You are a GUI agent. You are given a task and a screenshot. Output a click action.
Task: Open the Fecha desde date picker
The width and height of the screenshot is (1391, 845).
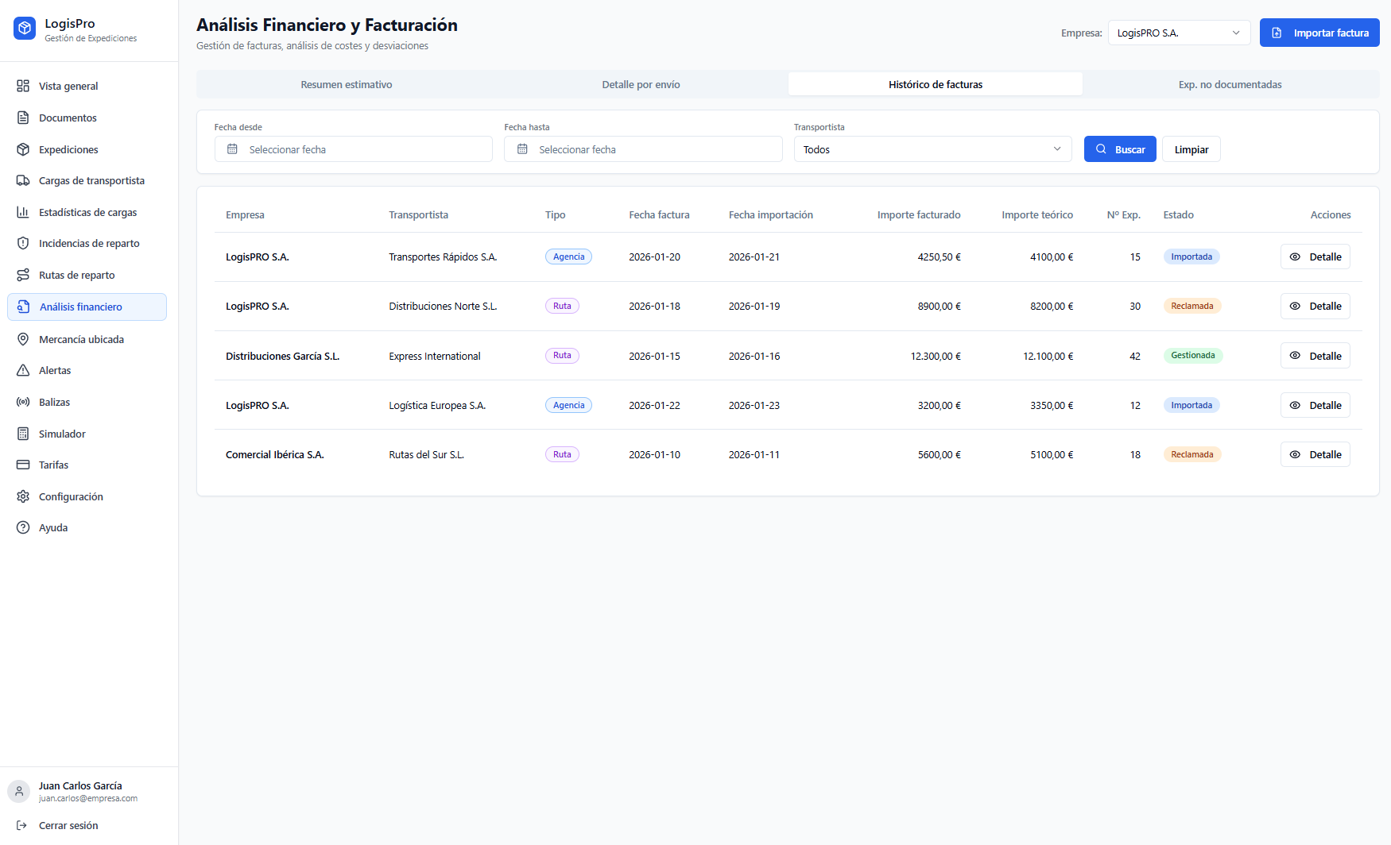353,149
